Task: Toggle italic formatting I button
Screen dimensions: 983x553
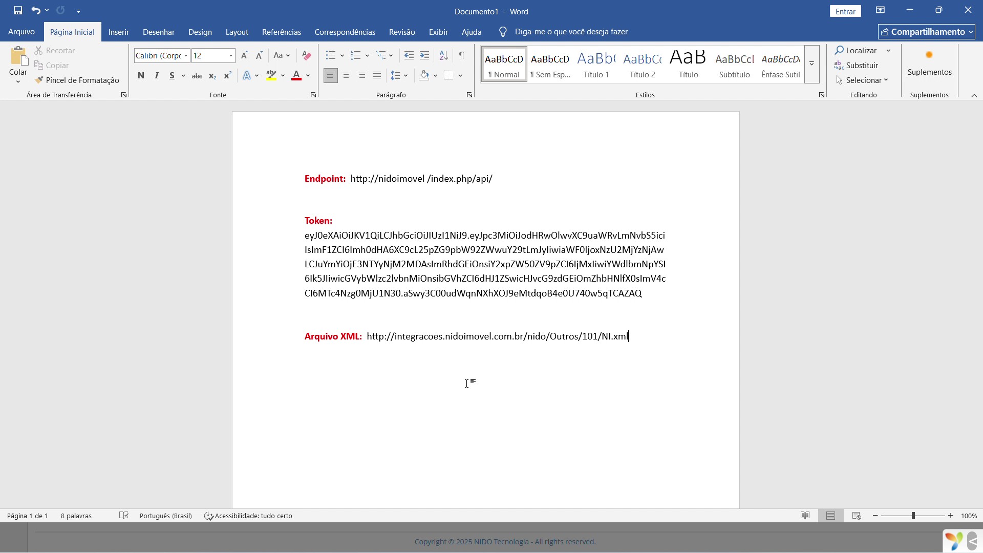Action: pos(157,76)
